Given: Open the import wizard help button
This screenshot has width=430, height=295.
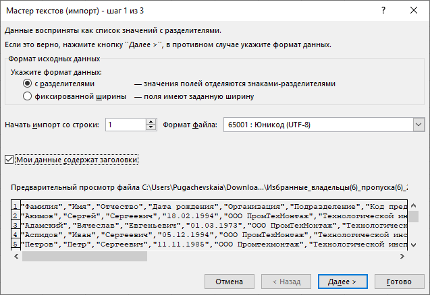Looking at the screenshot, I should 384,11.
